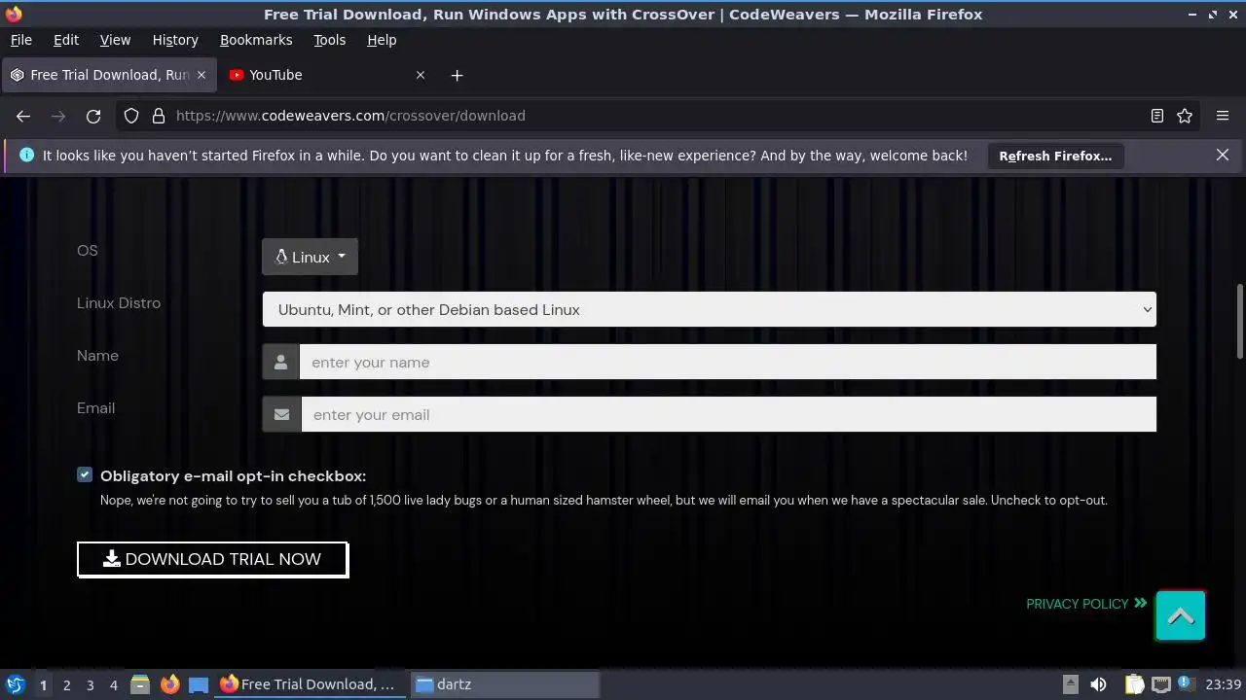Bookmark this page with the star
The width and height of the screenshot is (1246, 700).
pyautogui.click(x=1185, y=116)
